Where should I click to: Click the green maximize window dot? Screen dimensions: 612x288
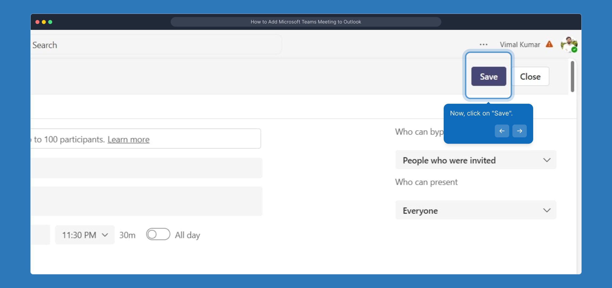[50, 22]
